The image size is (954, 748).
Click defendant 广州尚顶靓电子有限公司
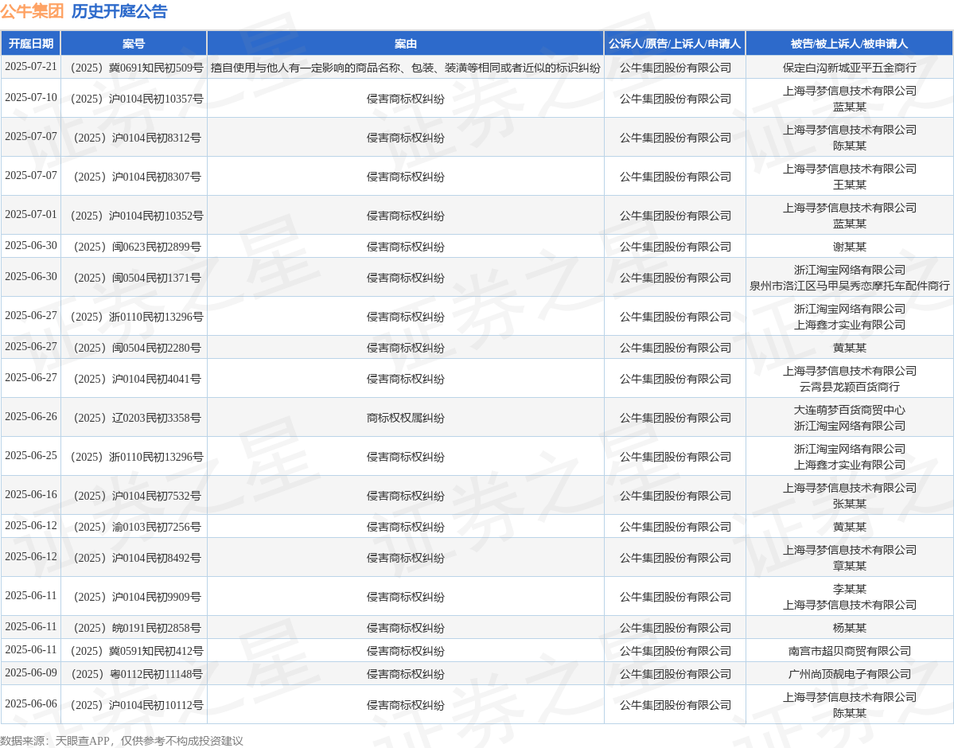pyautogui.click(x=849, y=674)
